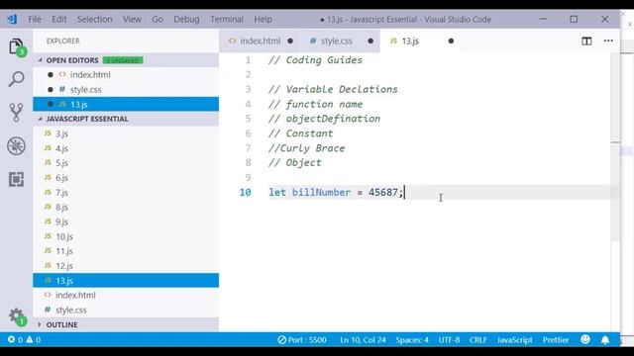Select style.css in Open Editors list
The height and width of the screenshot is (356, 634).
coord(126,90)
